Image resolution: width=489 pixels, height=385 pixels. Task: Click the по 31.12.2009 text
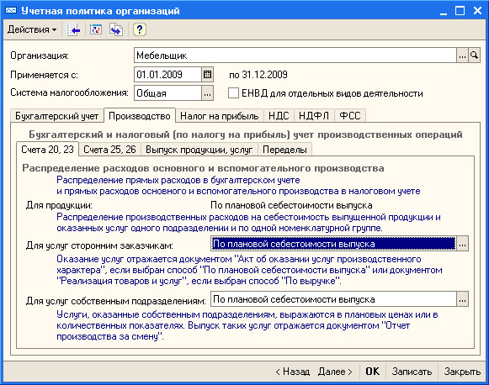(258, 75)
